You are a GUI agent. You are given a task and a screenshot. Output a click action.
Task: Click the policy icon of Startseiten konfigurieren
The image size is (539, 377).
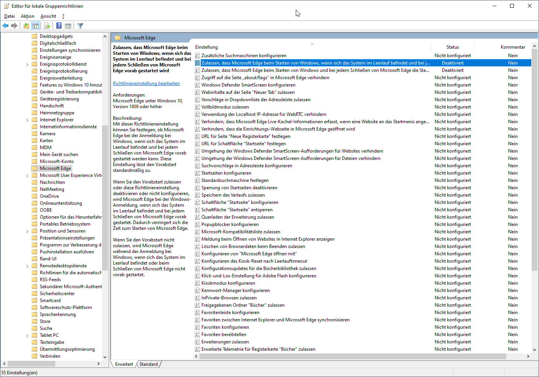pos(198,173)
